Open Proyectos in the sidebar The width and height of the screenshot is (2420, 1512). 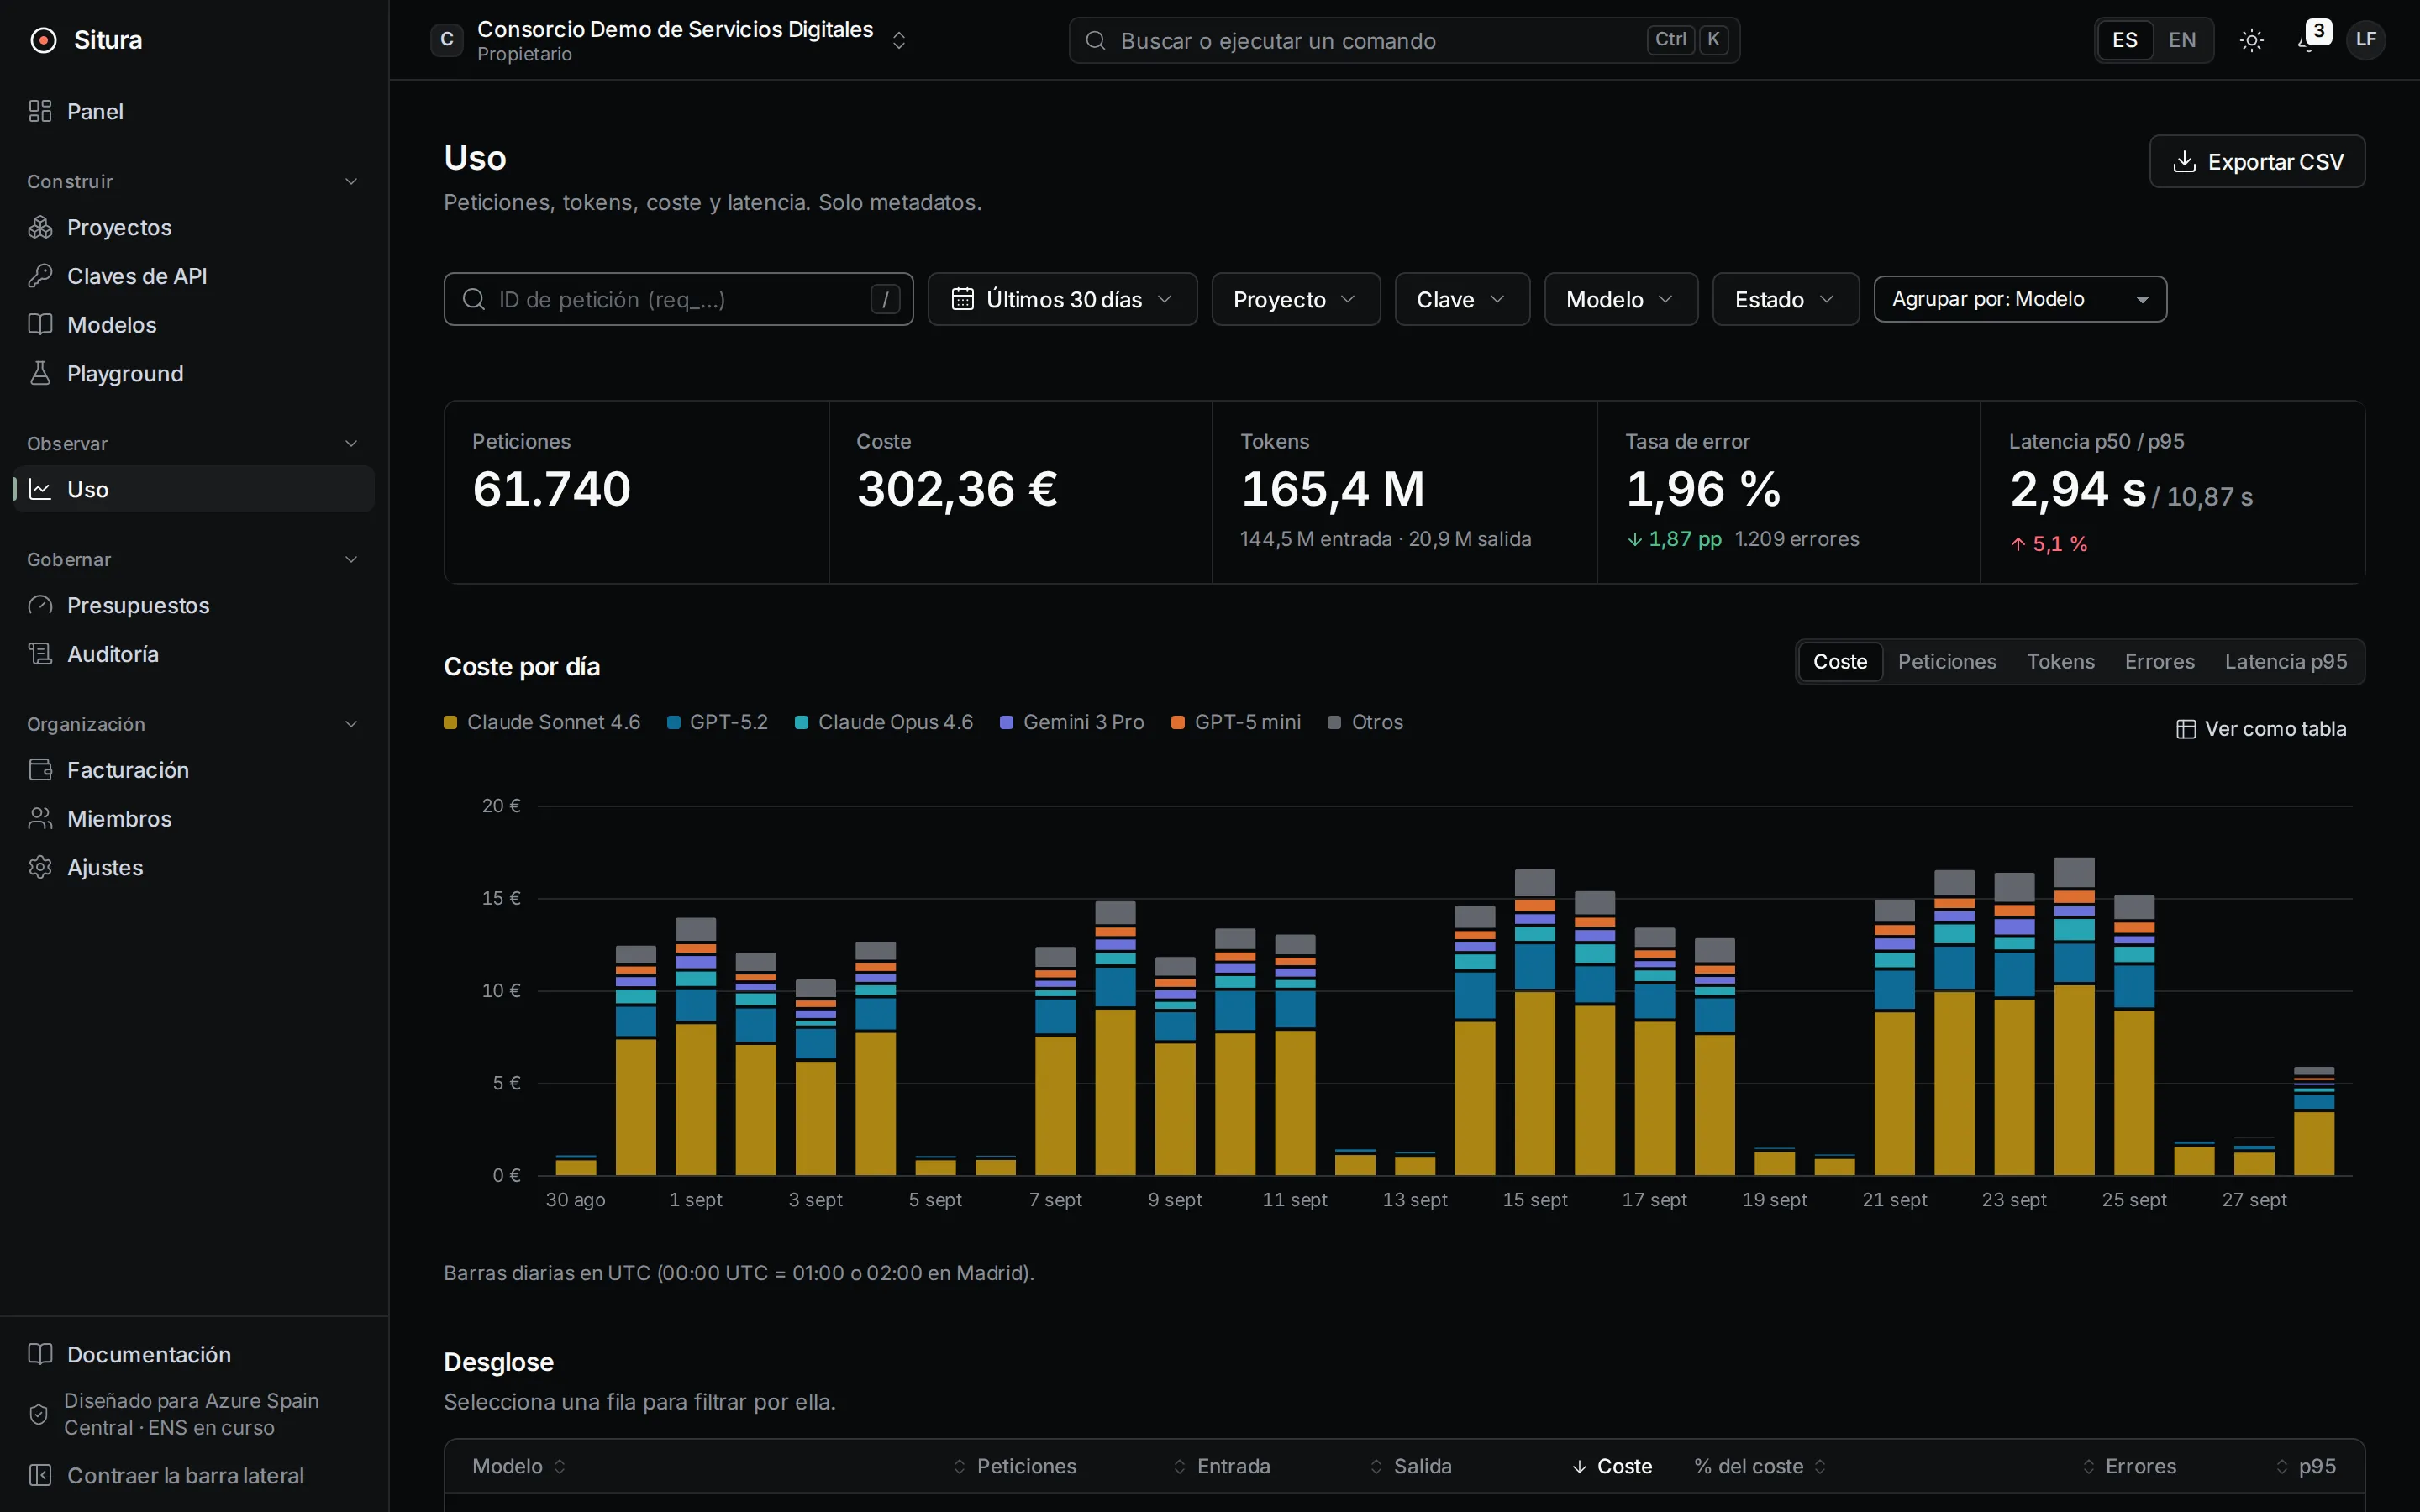tap(194, 227)
